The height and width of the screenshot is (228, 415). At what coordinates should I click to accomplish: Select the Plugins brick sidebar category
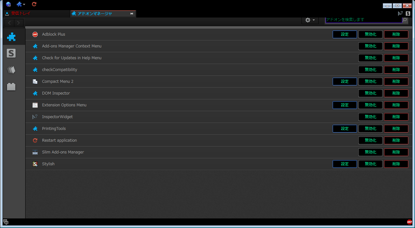pos(11,87)
